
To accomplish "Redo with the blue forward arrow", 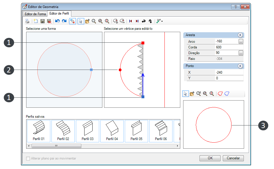I will 64,21.
